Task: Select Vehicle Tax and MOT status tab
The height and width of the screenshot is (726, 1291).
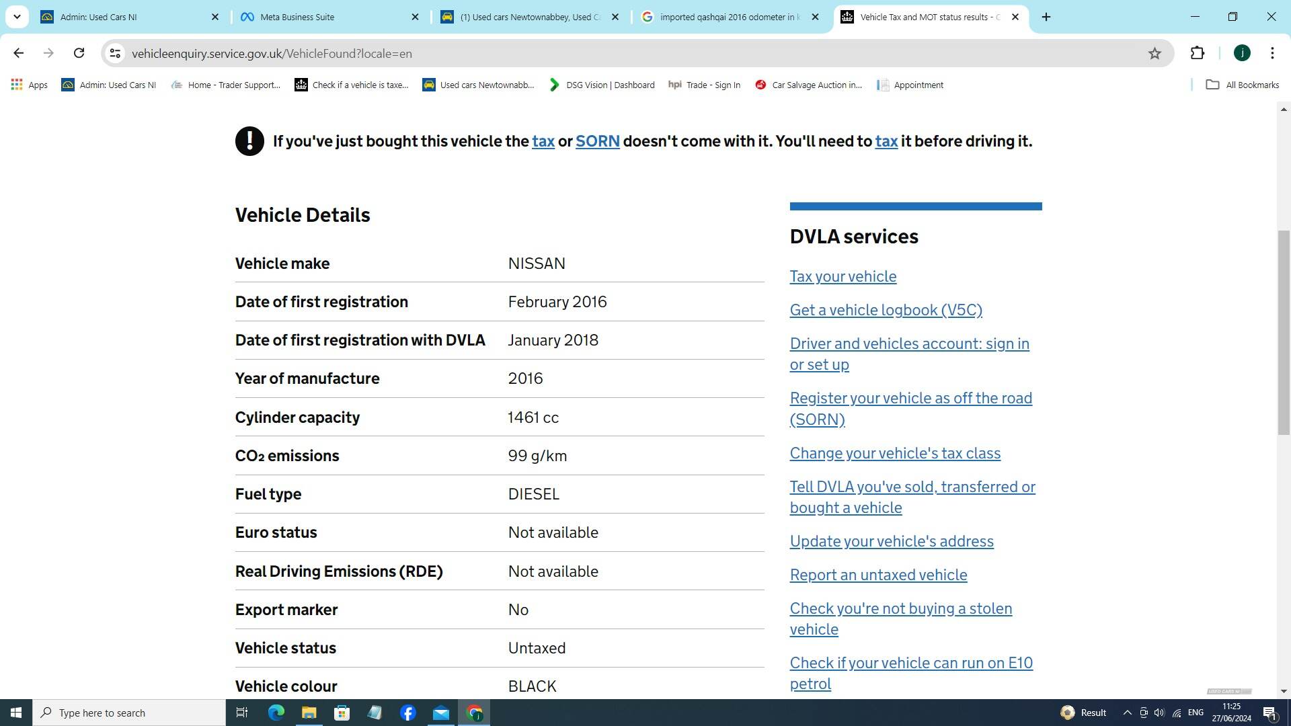Action: tap(931, 17)
